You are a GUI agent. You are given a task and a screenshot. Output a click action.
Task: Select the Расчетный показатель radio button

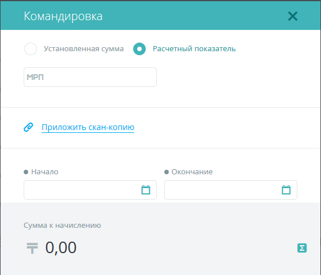139,49
